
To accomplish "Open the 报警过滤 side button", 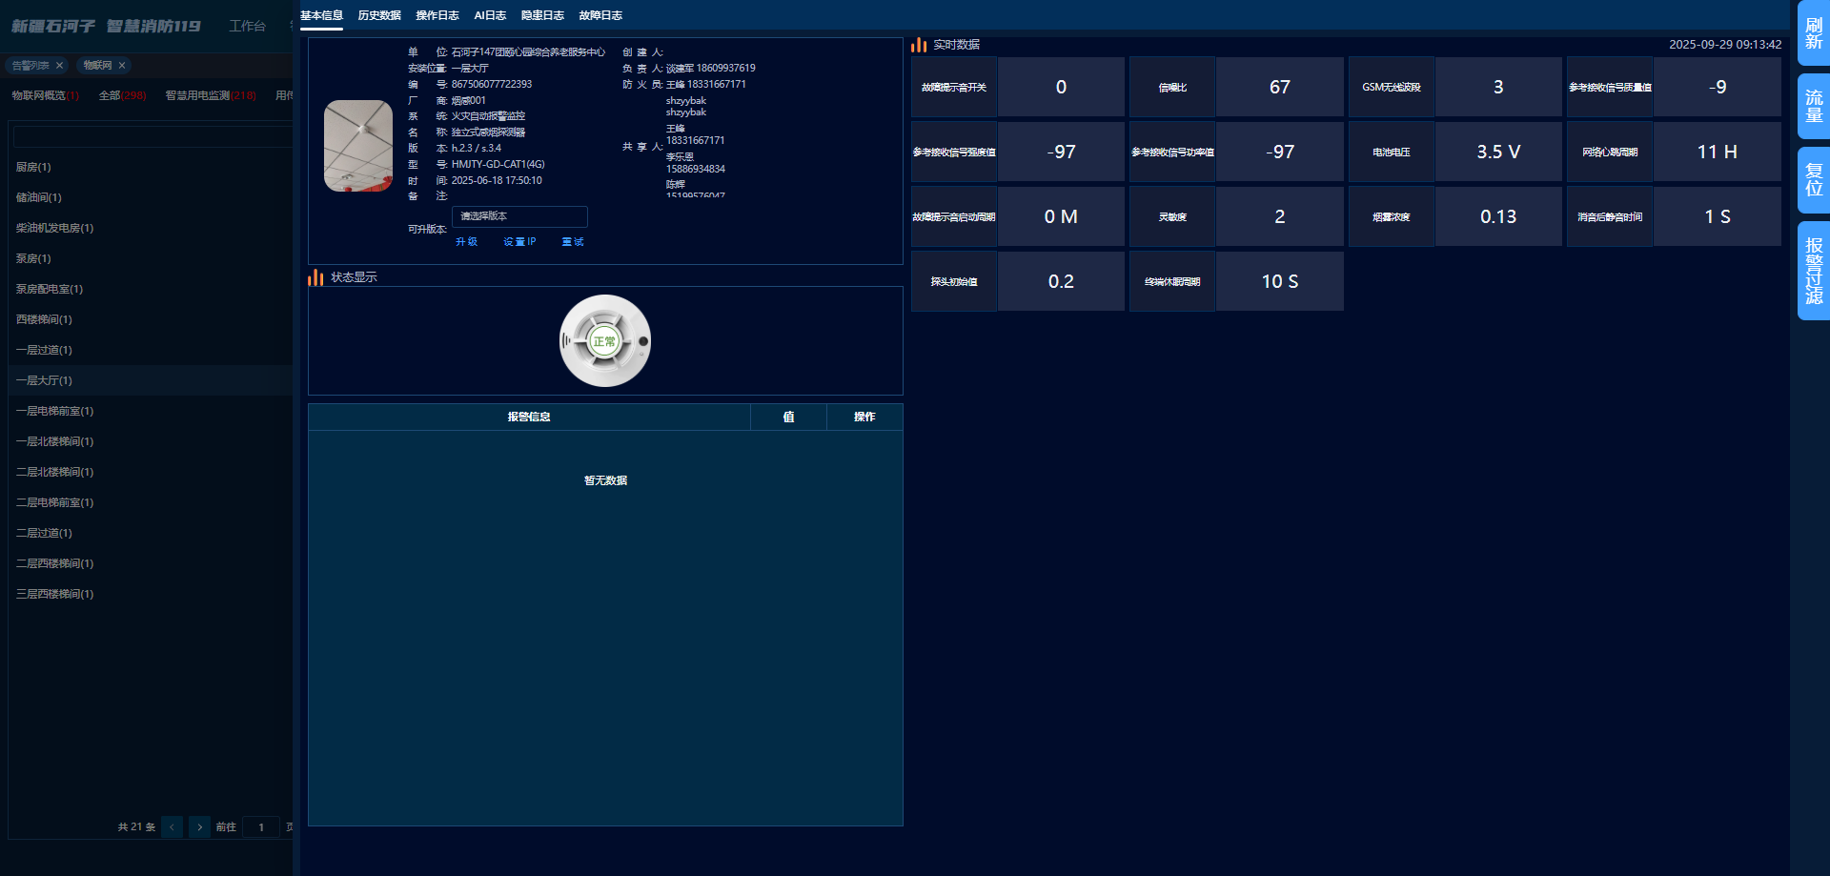I will tap(1813, 271).
